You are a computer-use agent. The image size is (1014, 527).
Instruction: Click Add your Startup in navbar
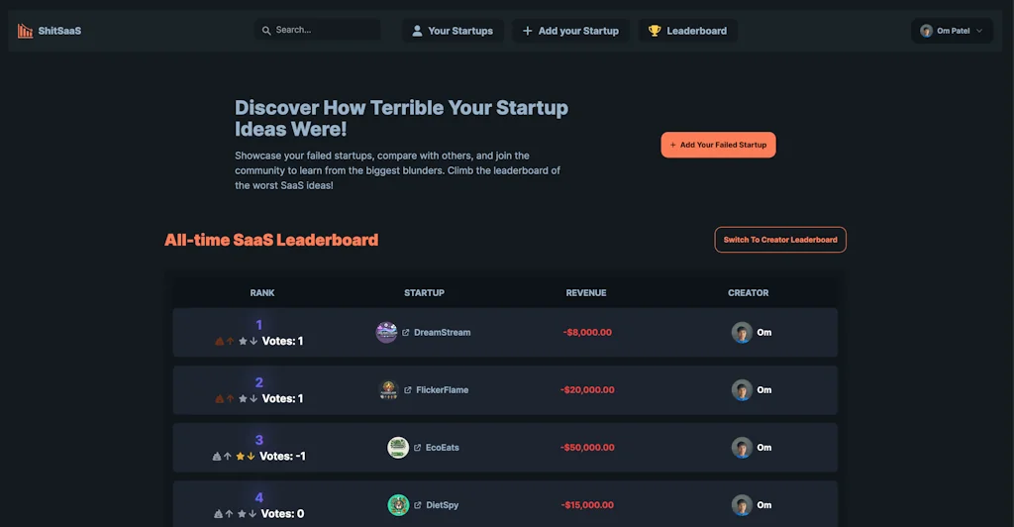pos(570,31)
